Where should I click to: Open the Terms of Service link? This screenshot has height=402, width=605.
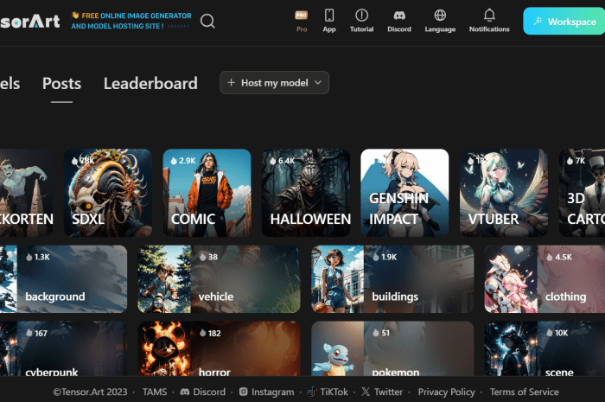525,392
